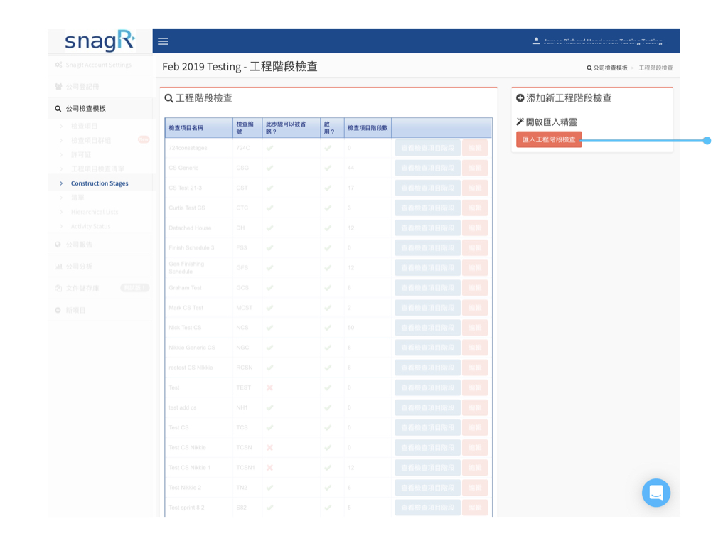Click 公司檢查模板 breadcrumb link
The width and height of the screenshot is (728, 546).
[x=610, y=68]
